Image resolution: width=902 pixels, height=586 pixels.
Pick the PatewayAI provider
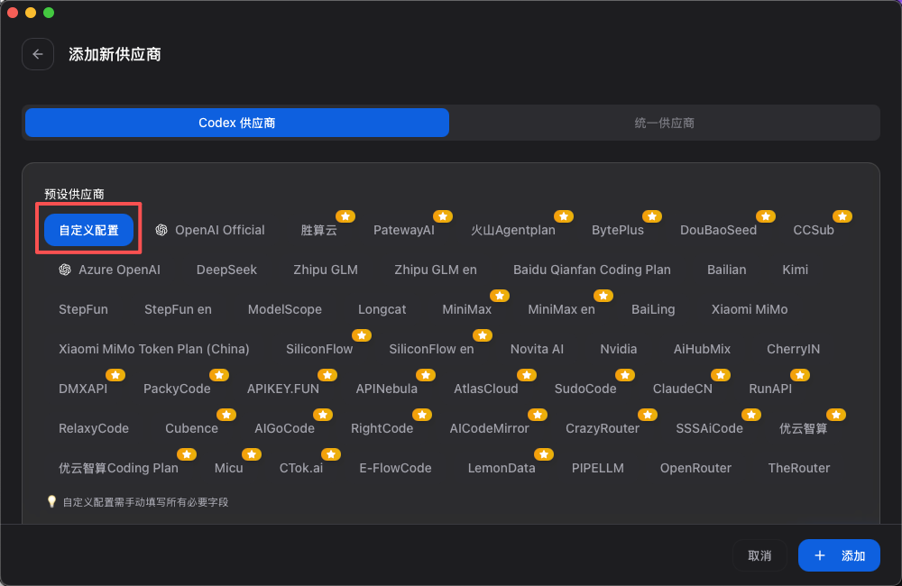(404, 230)
